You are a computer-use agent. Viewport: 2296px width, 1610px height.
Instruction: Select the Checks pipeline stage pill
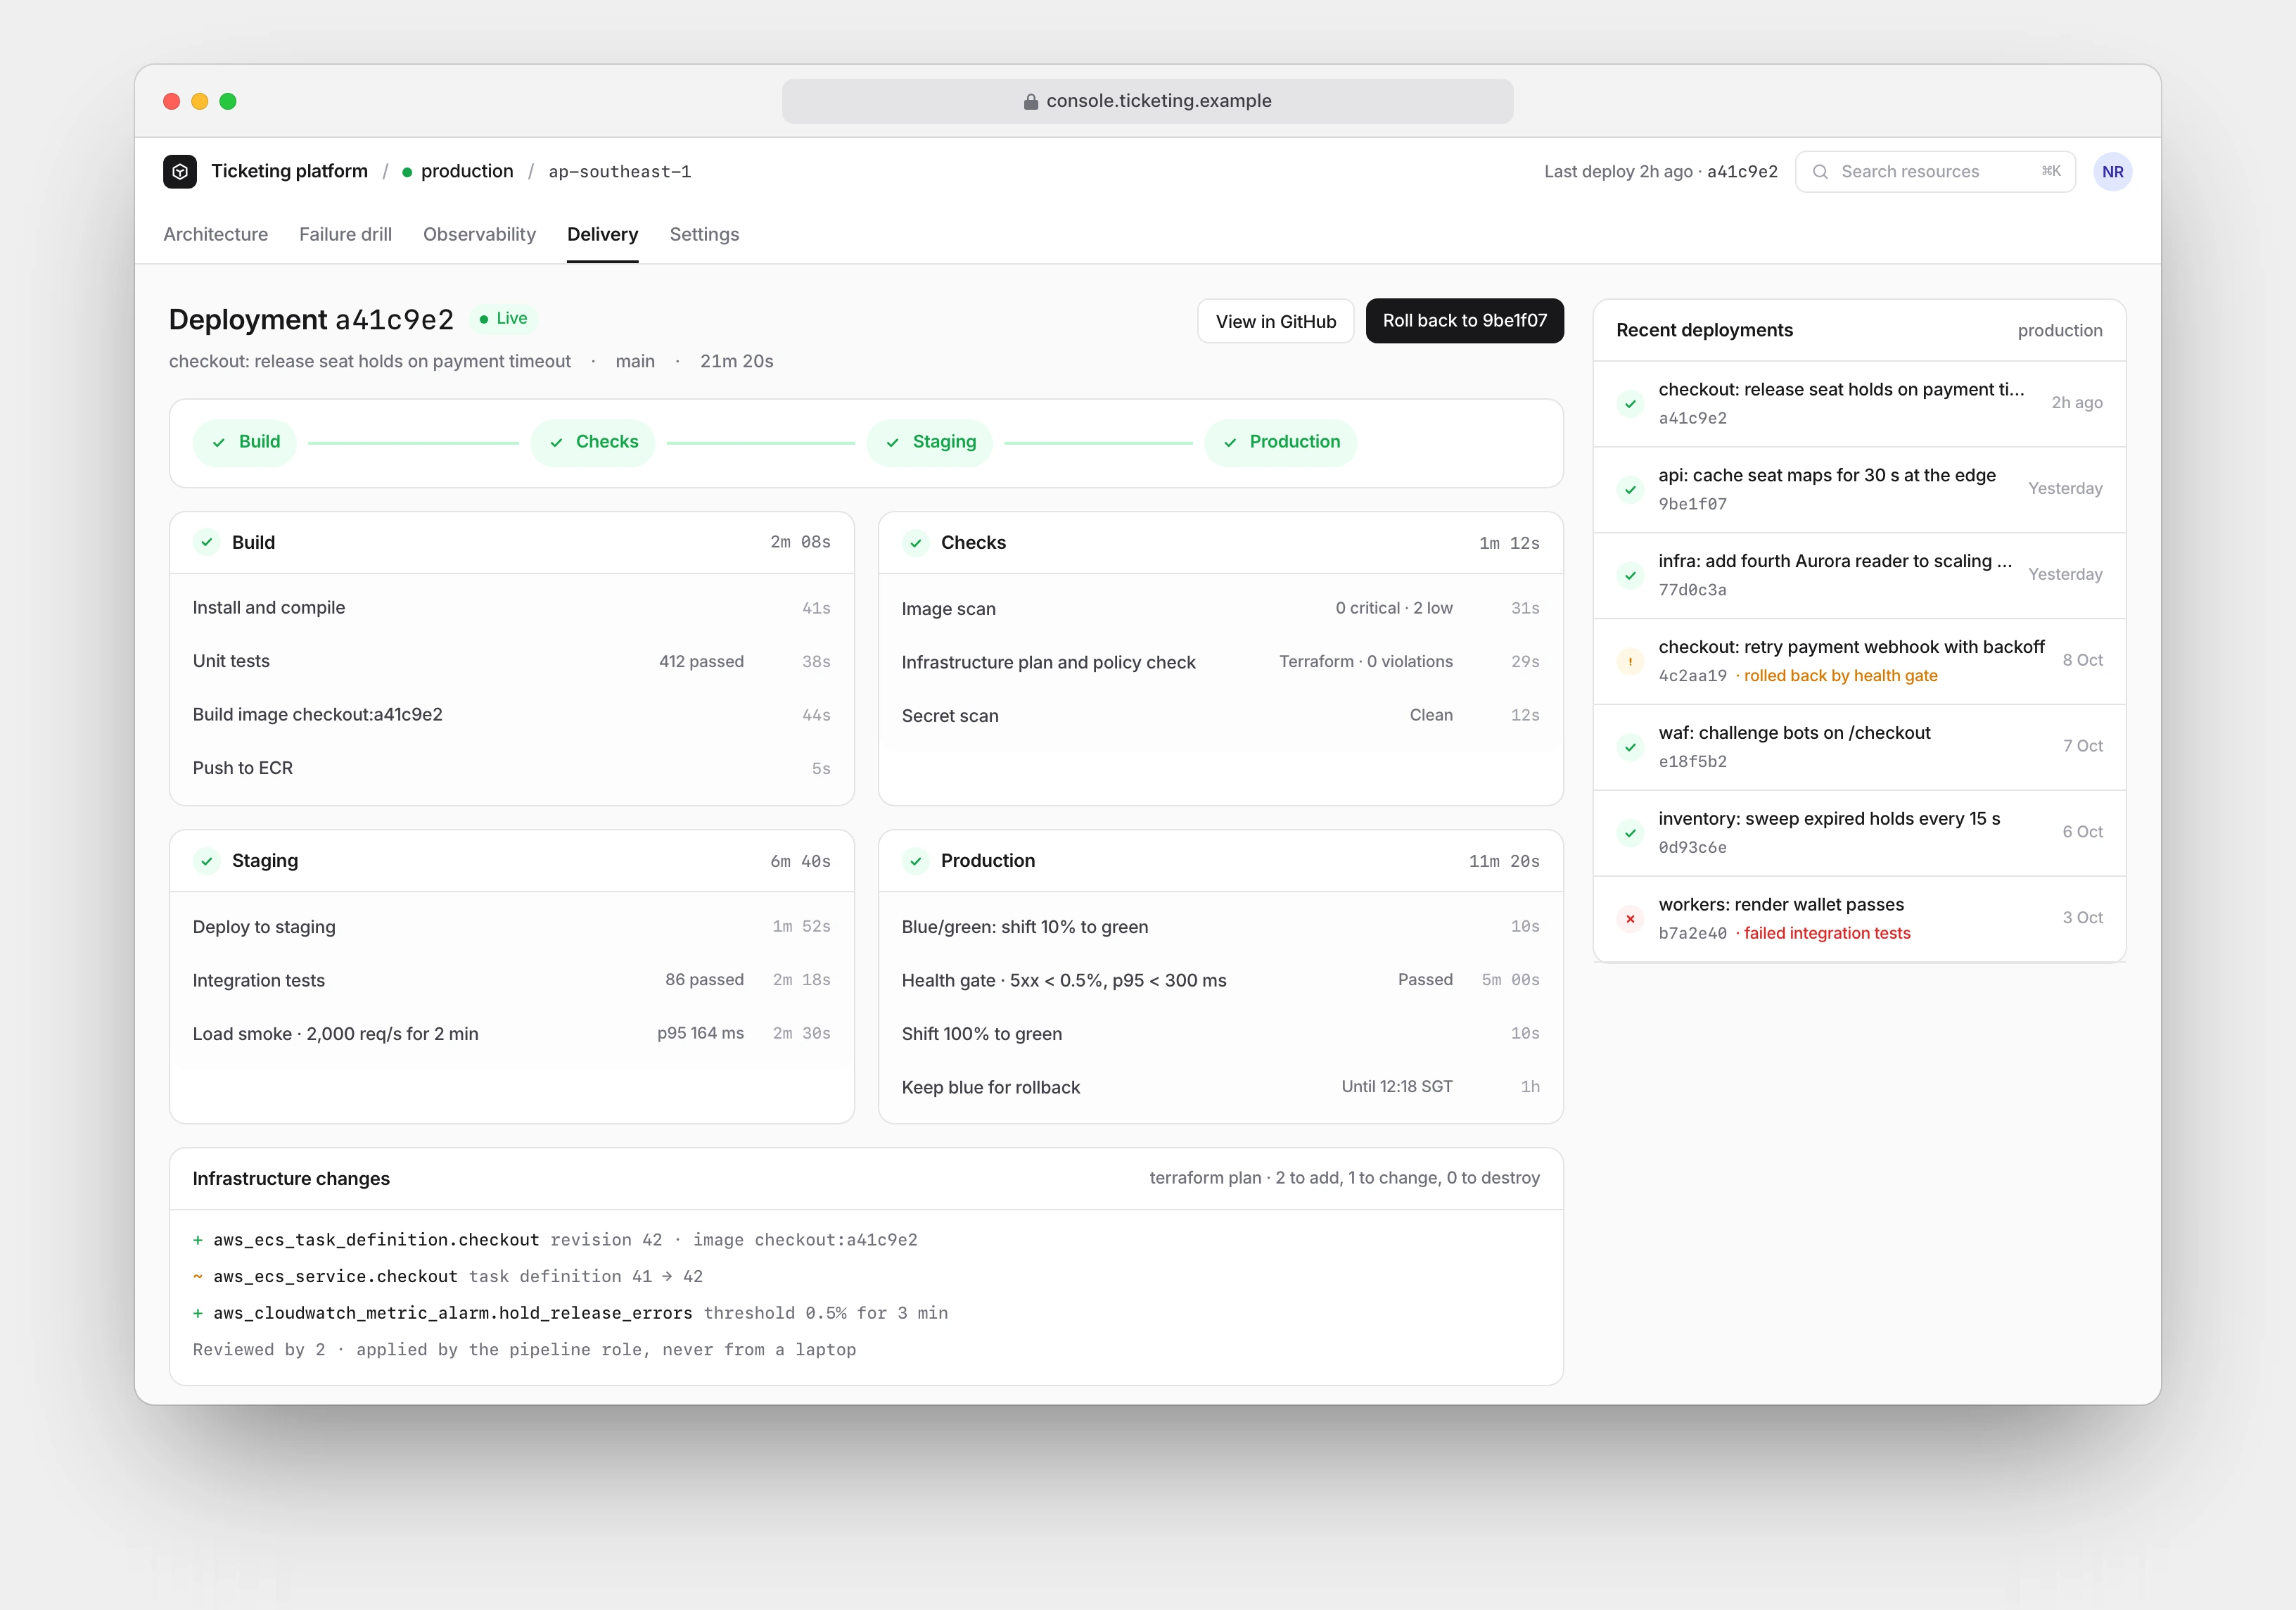click(593, 443)
